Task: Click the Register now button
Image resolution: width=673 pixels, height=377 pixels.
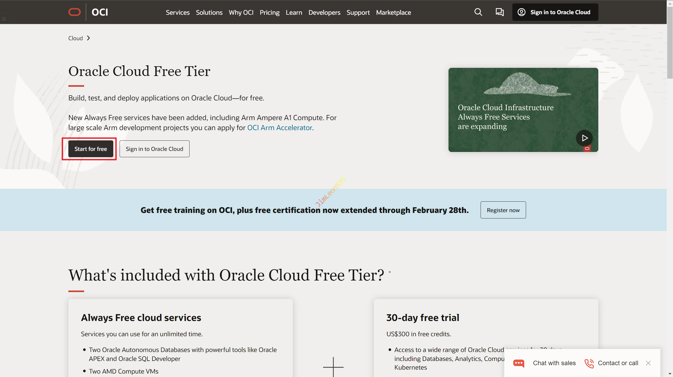Action: point(503,210)
